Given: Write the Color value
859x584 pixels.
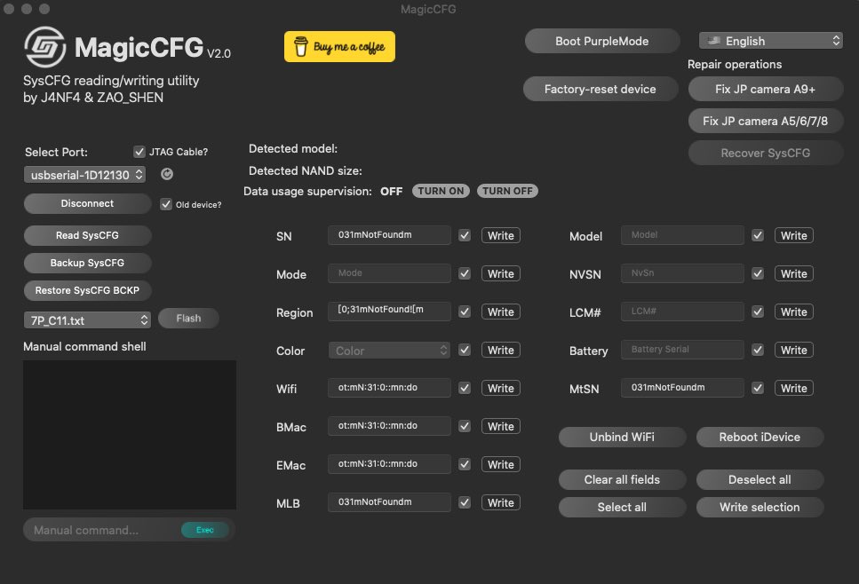Looking at the screenshot, I should point(501,350).
